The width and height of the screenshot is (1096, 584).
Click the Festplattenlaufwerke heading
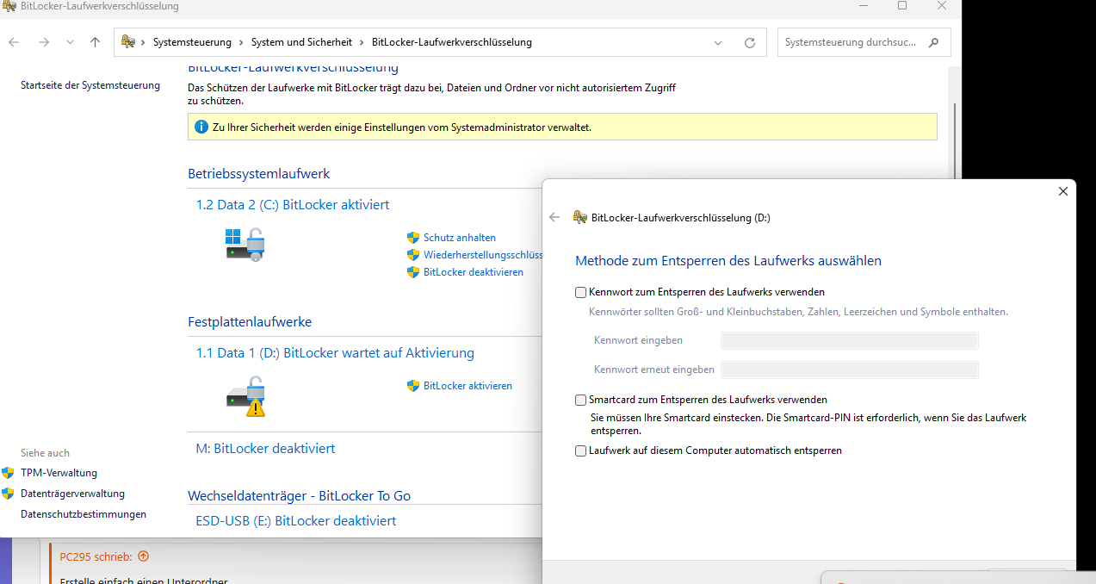(x=250, y=322)
